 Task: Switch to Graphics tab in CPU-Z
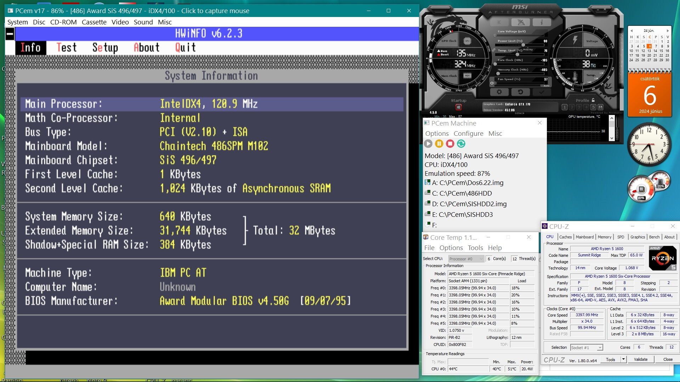click(637, 237)
